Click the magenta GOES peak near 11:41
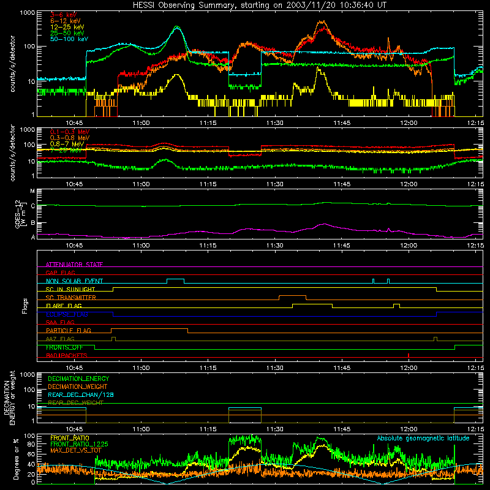Viewport: 490px width, 490px height. pyautogui.click(x=325, y=224)
